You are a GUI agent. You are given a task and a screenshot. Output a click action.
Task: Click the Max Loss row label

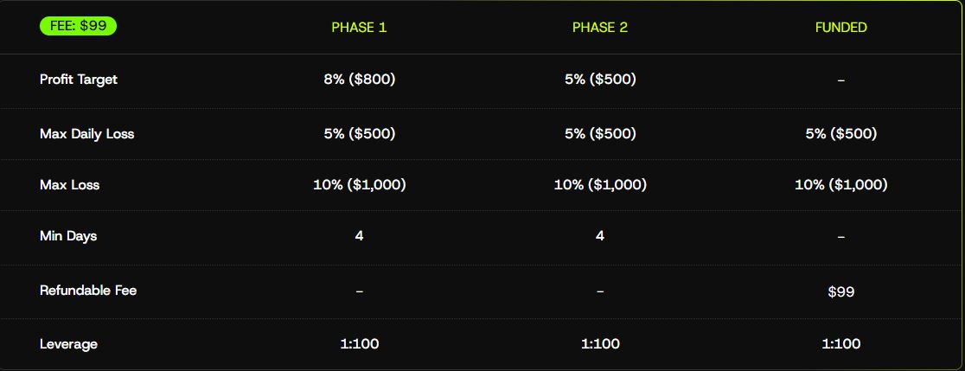pyautogui.click(x=69, y=185)
